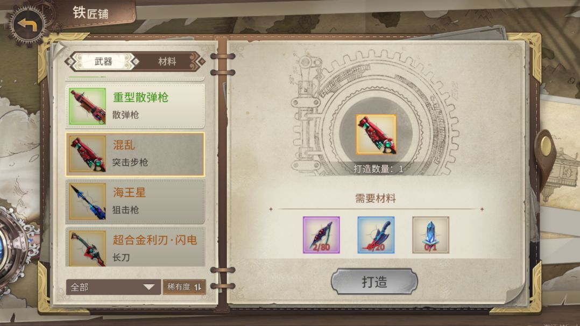The image size is (580, 326).
Task: Switch to the 材料 tab
Action: (167, 61)
